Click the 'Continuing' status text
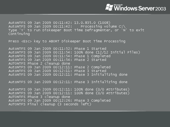 point(19,34)
